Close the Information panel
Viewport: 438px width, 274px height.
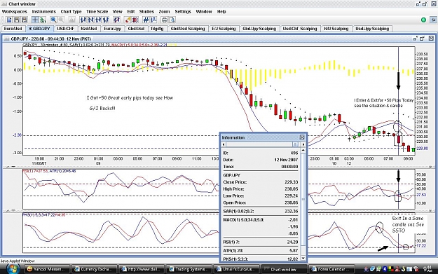coord(302,137)
